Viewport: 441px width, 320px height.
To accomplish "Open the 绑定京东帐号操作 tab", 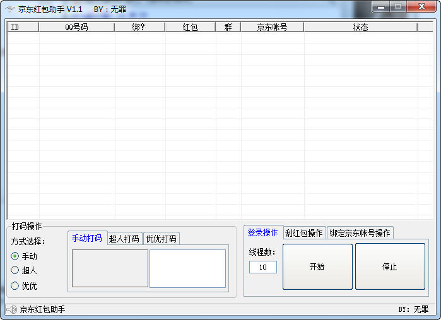I will 360,233.
